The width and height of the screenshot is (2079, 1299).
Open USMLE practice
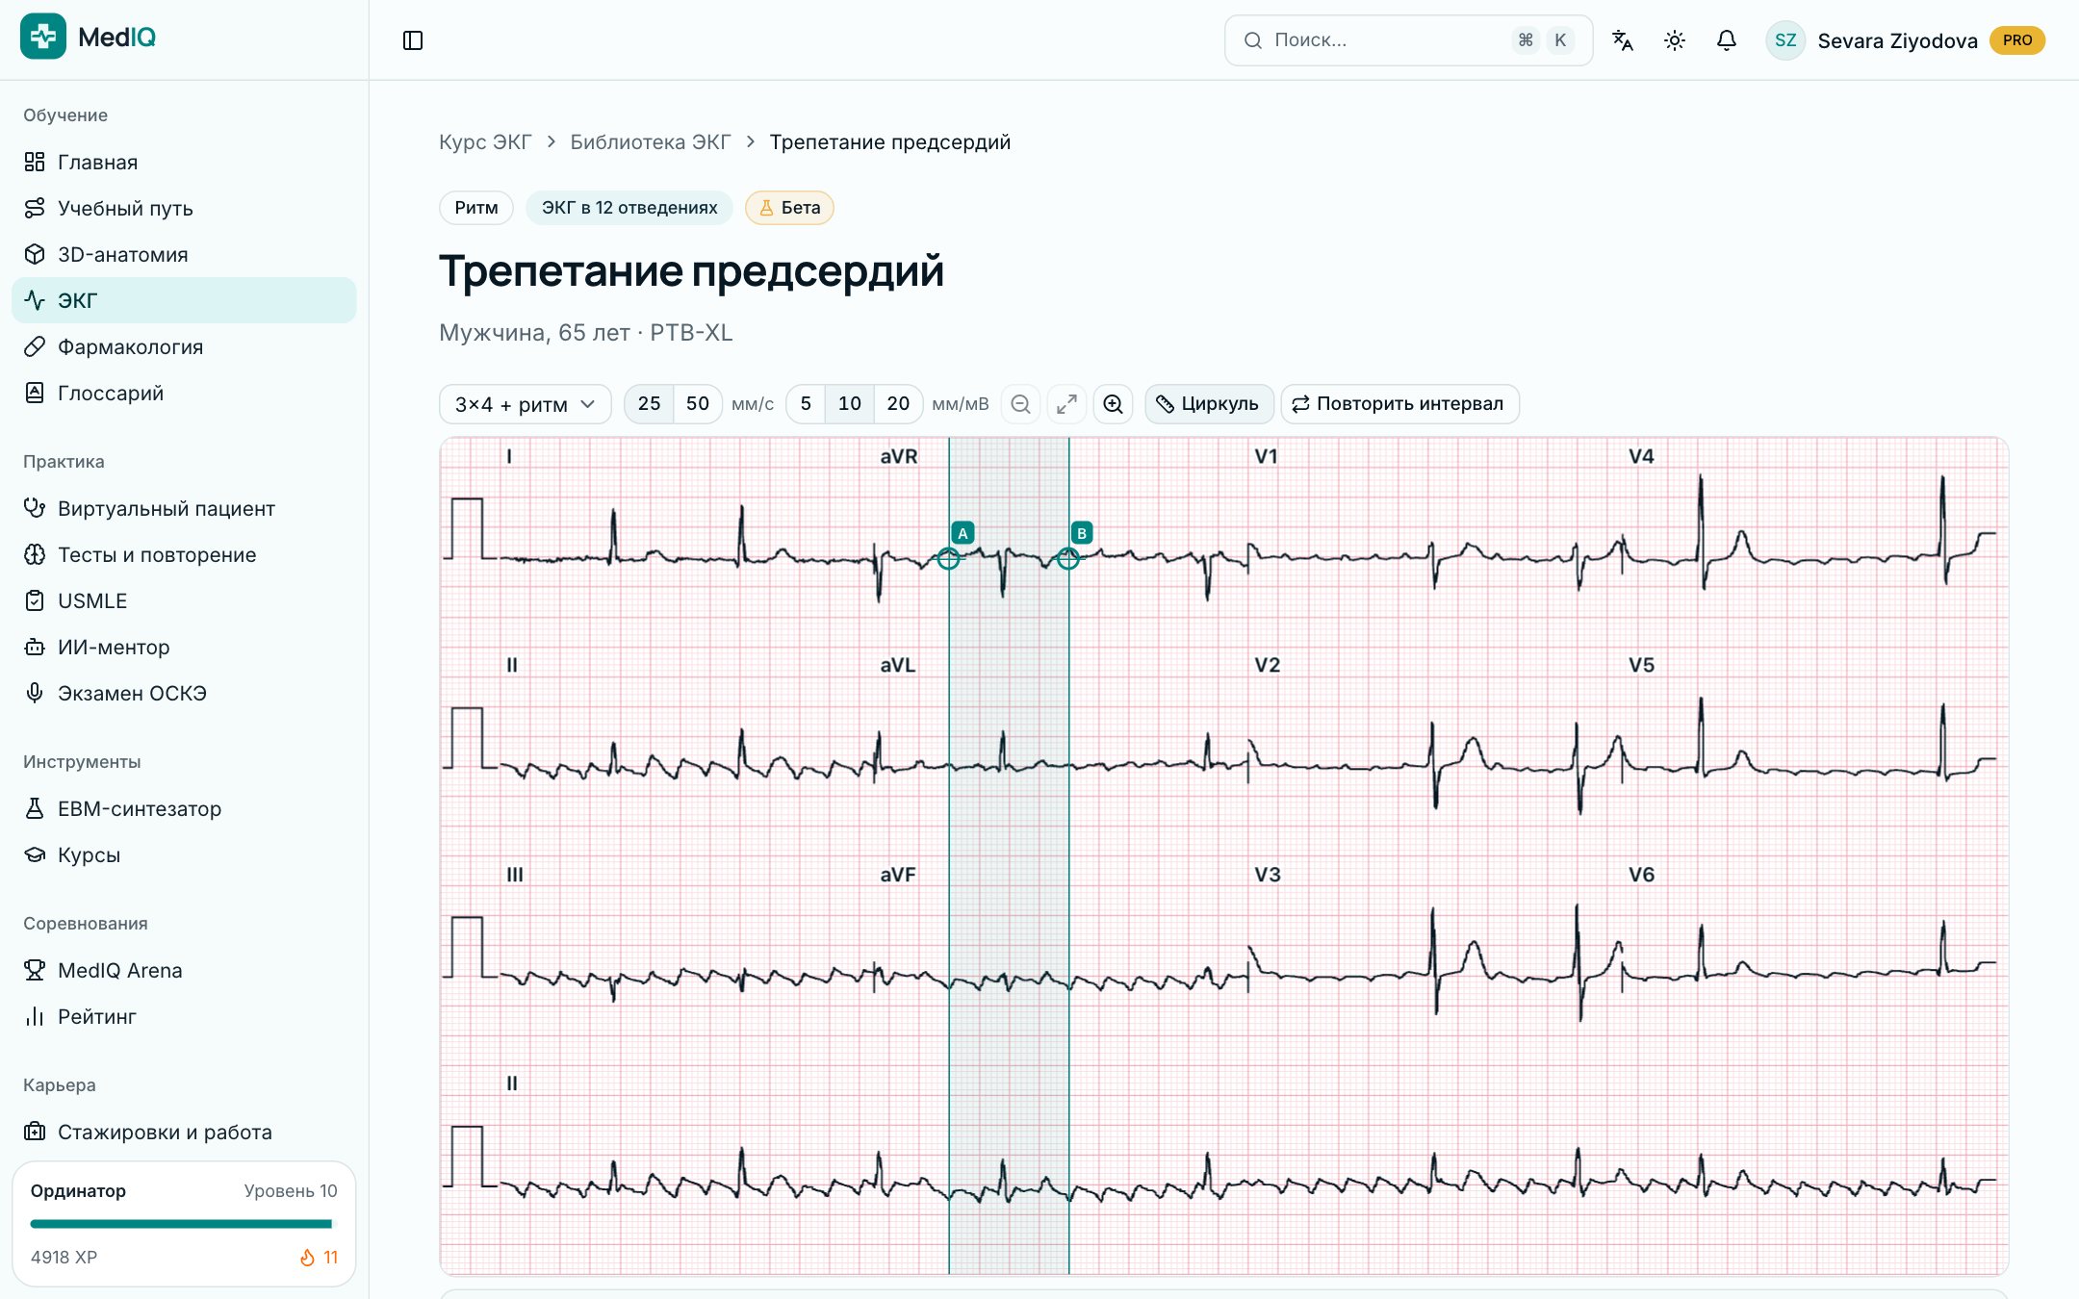tap(184, 600)
